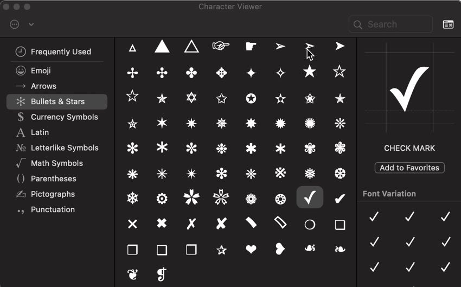The image size is (461, 287).
Task: Select the large solid white triangle symbol
Action: pyautogui.click(x=162, y=47)
